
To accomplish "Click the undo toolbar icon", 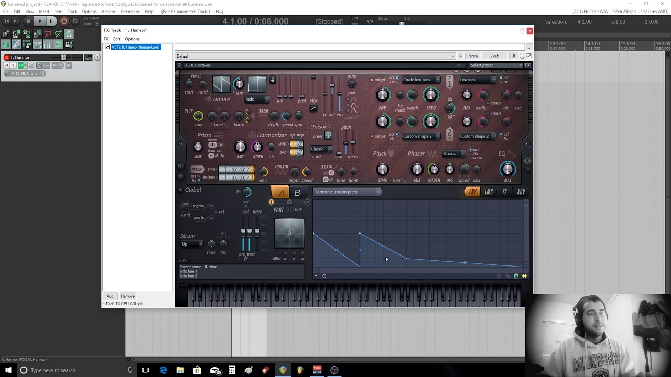I will click(x=48, y=34).
